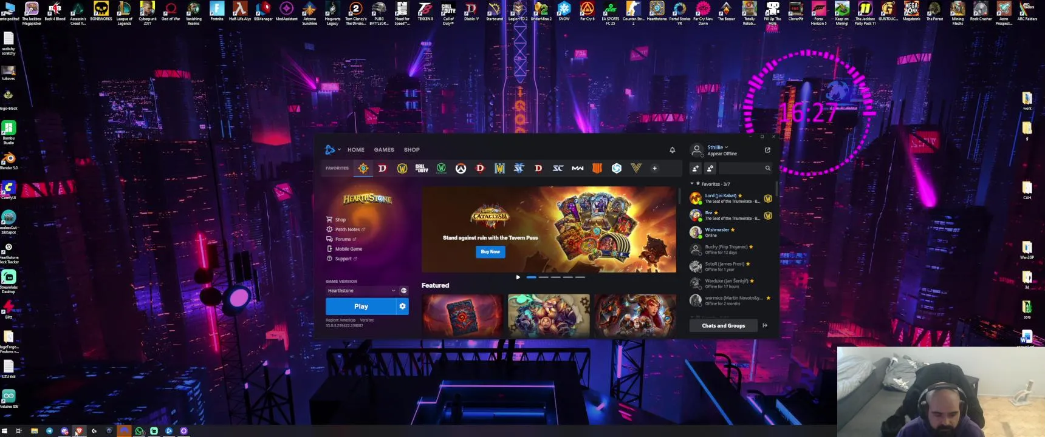The width and height of the screenshot is (1045, 437).
Task: Open the first Featured card-pack thumbnail
Action: [x=463, y=316]
